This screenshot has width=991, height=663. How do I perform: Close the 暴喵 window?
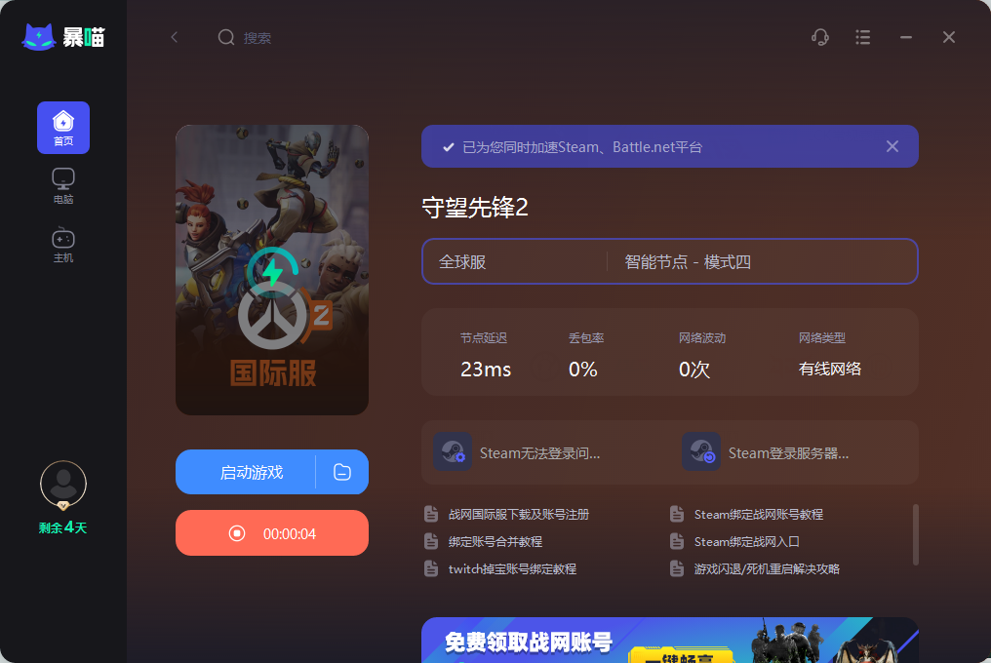coord(949,37)
